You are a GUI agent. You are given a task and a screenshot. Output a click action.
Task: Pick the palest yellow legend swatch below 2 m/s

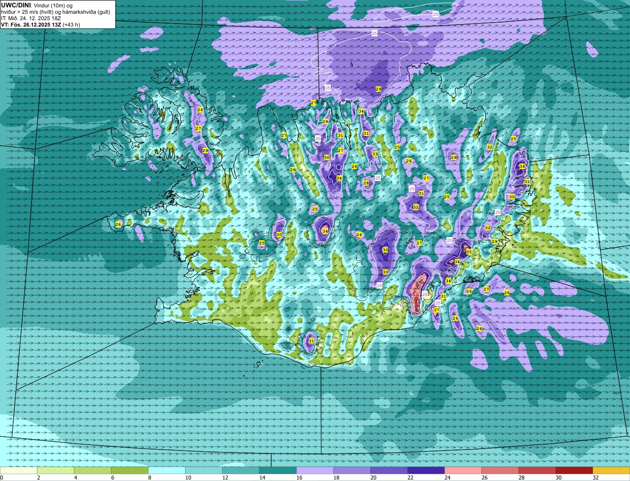[19, 470]
